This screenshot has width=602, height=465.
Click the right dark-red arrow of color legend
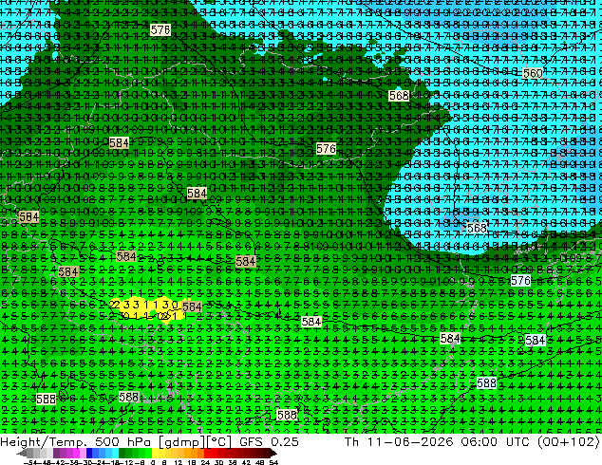[273, 454]
